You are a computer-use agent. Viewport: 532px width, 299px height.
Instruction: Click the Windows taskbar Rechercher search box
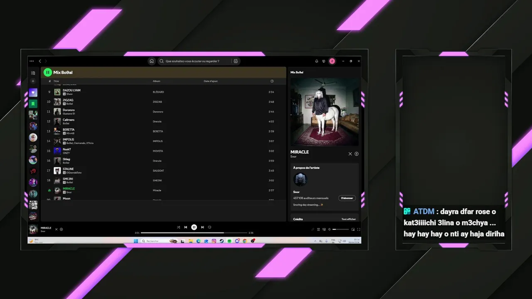[x=159, y=241]
